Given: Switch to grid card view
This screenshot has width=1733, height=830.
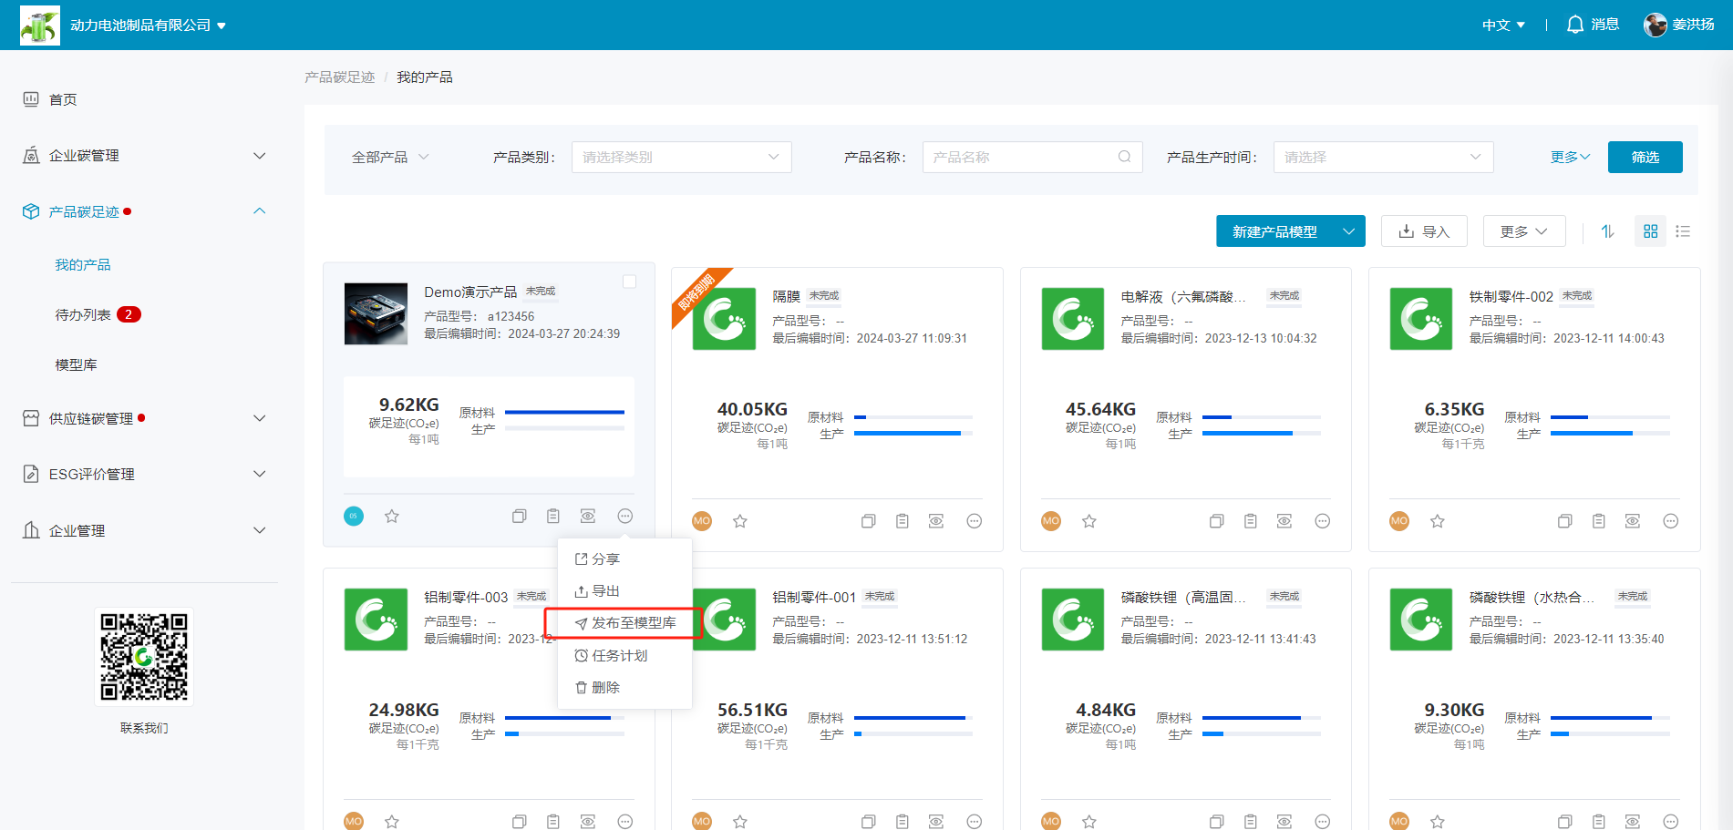Looking at the screenshot, I should [1650, 231].
